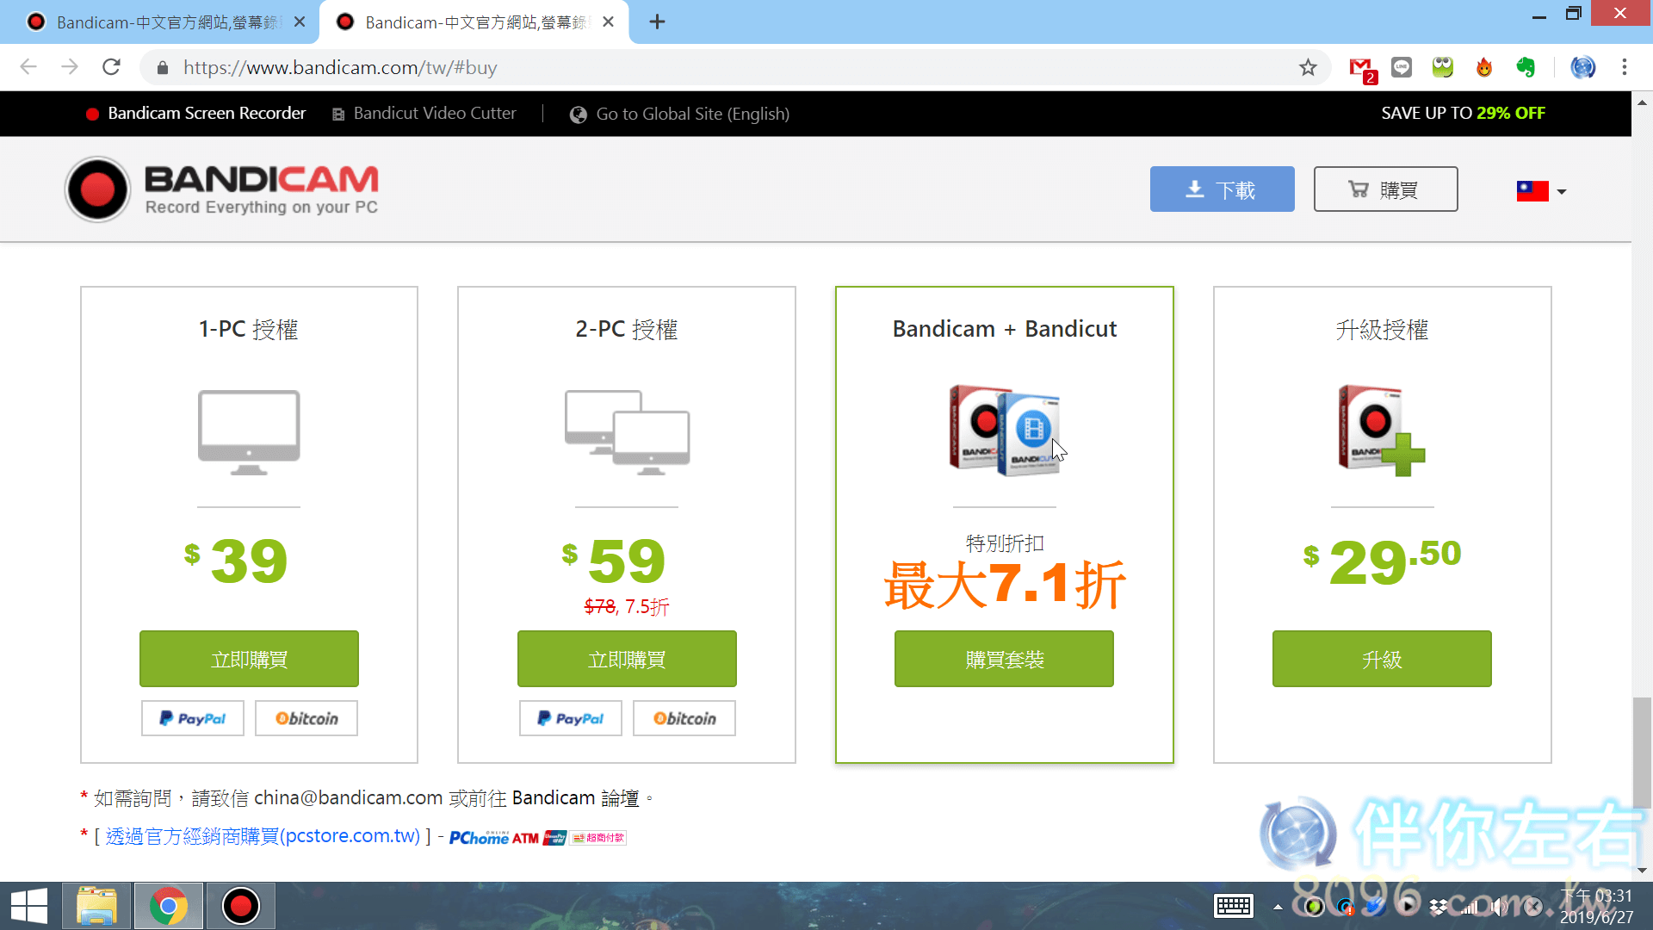Image resolution: width=1653 pixels, height=930 pixels.
Task: Show hidden system tray icons
Action: click(1278, 906)
